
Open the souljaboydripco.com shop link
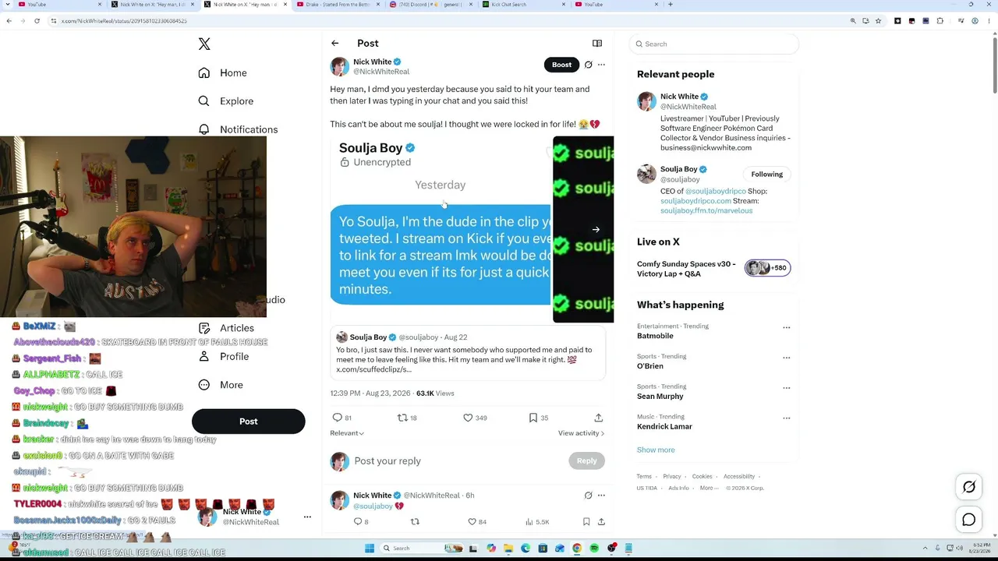695,201
